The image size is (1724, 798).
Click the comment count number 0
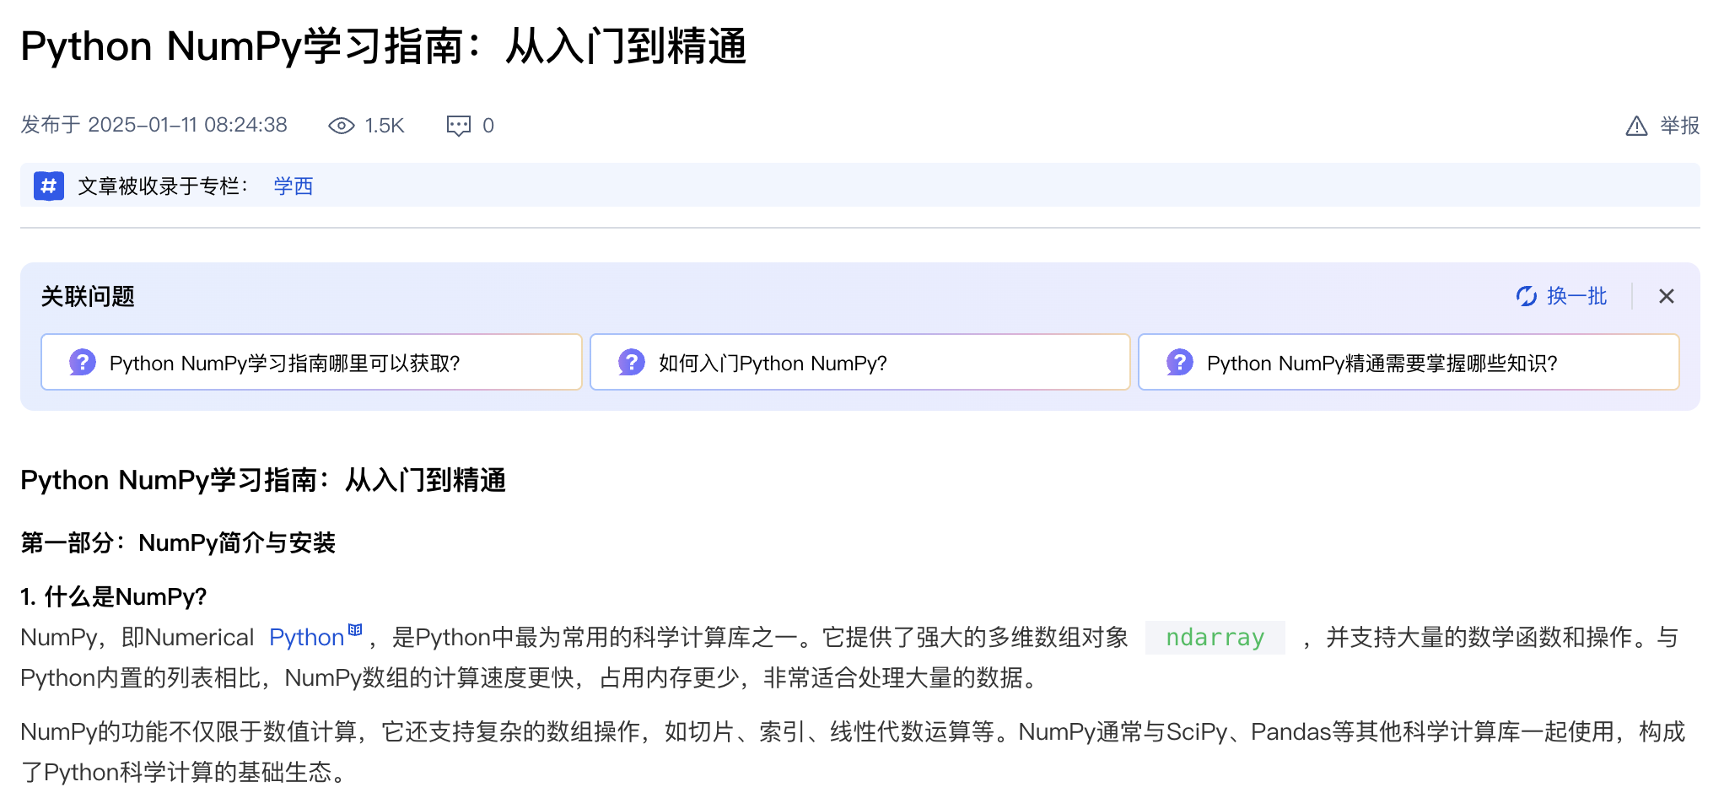click(x=488, y=126)
